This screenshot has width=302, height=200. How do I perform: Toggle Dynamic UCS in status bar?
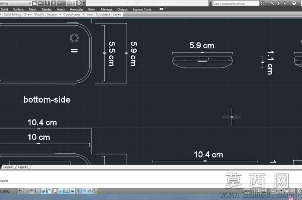point(66,191)
